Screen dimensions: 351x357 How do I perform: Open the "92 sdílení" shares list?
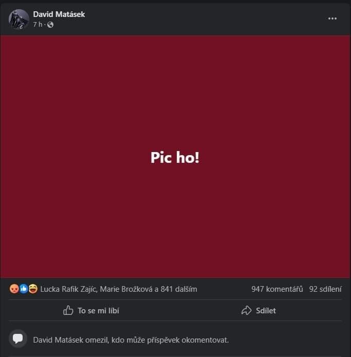325,289
